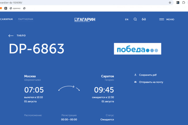
Task: Open the bookmark with the B icon
Action: click(x=6, y=8)
